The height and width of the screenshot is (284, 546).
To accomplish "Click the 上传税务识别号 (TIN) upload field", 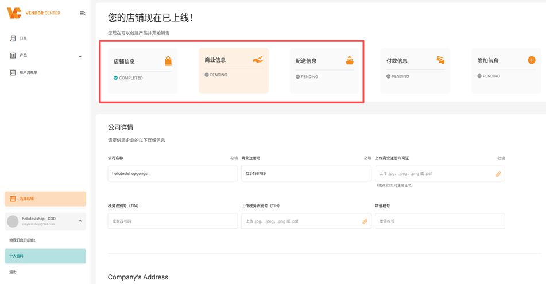I will [x=307, y=221].
